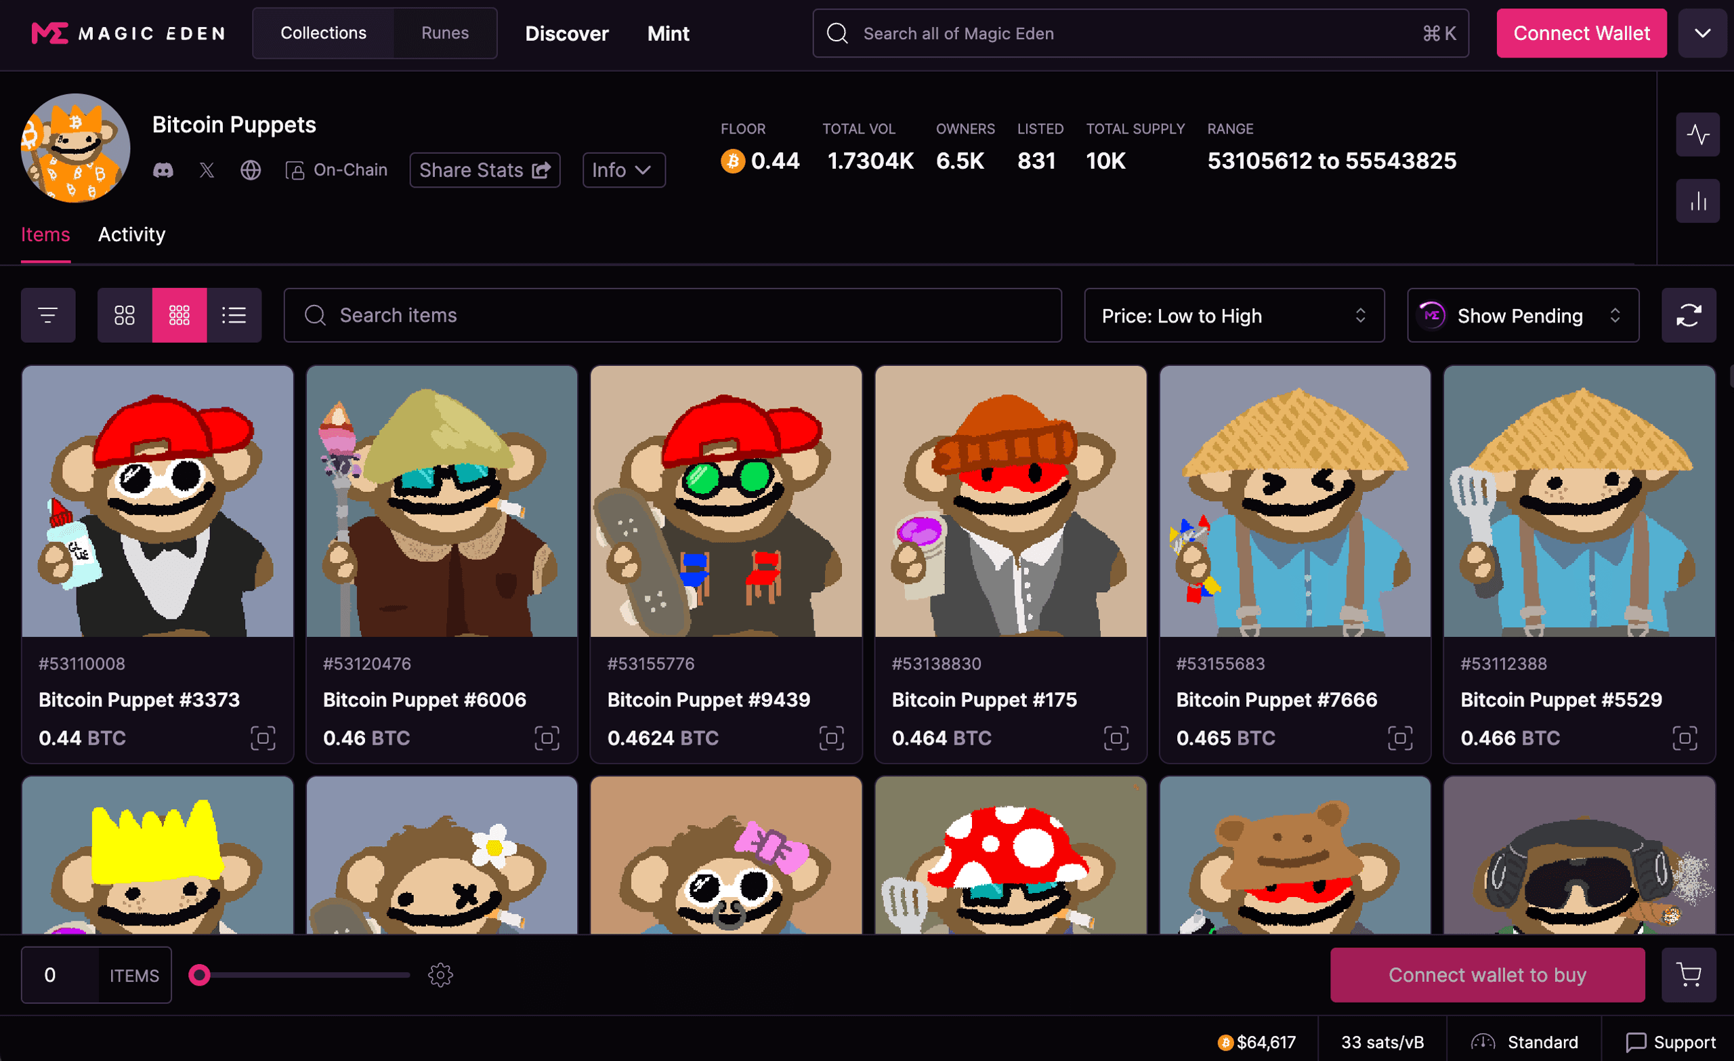Open the Show Pending dropdown
Viewport: 1734px width, 1061px height.
tap(1522, 316)
